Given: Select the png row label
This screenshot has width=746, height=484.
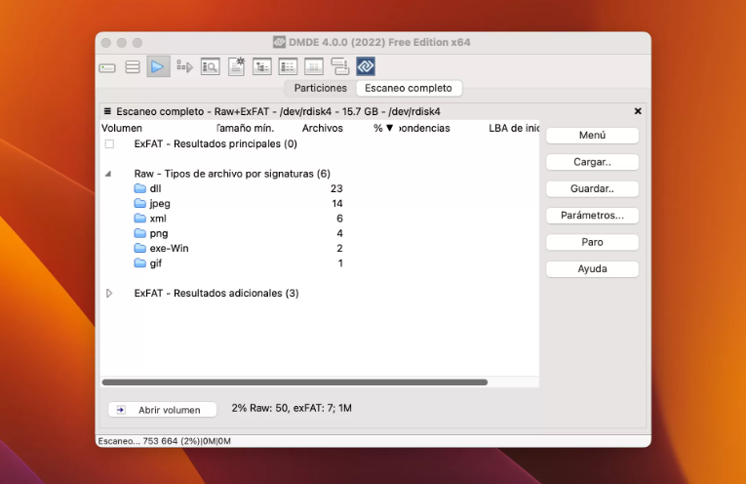Looking at the screenshot, I should [159, 233].
